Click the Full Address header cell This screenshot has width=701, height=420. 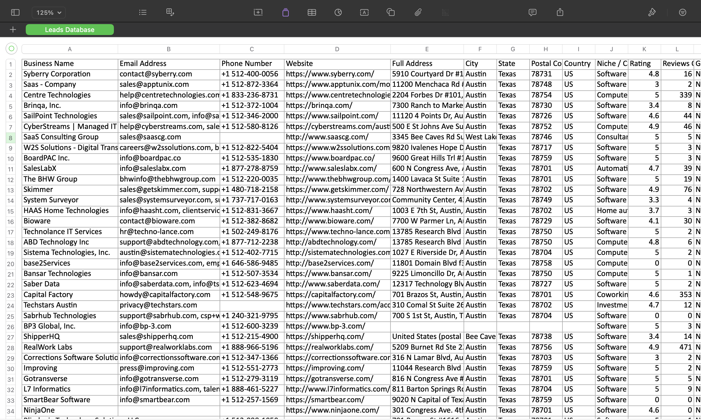[x=427, y=64]
